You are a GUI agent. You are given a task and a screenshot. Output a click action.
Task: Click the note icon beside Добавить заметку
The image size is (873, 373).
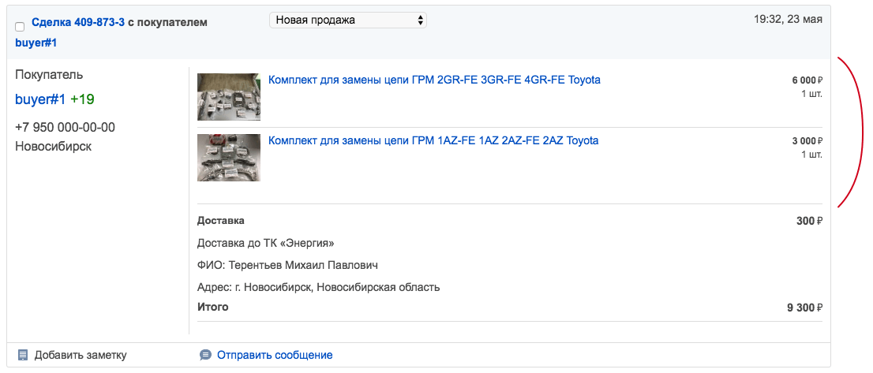23,355
